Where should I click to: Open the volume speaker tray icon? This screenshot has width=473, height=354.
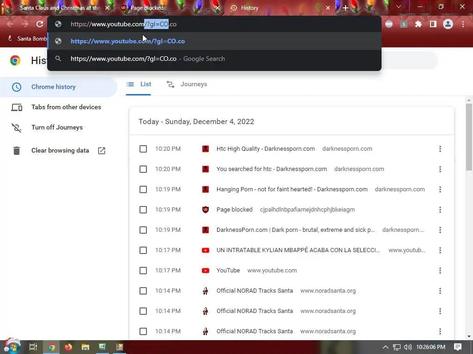coord(407,347)
